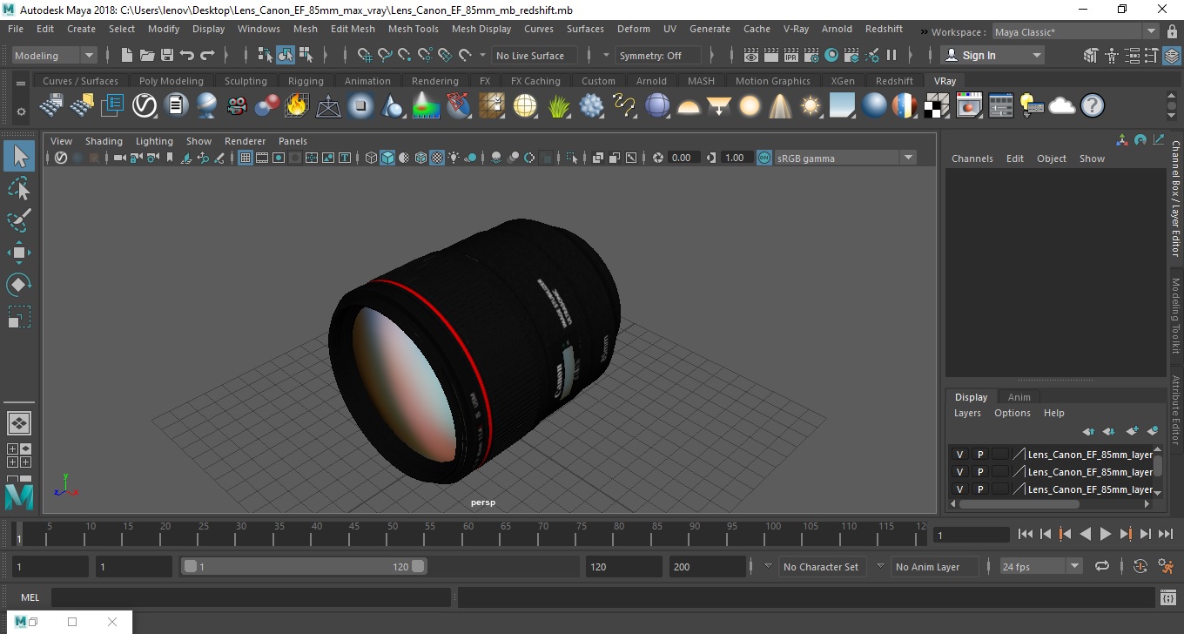Open the Deform menu
The width and height of the screenshot is (1184, 634).
(633, 29)
